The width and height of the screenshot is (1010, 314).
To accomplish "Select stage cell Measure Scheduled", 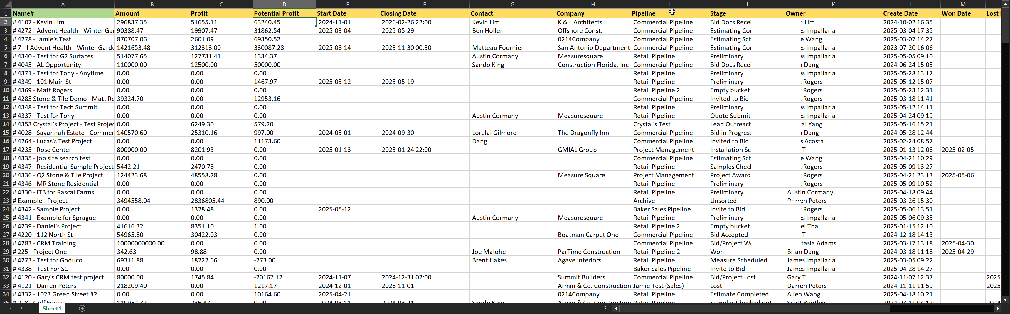I will tap(747, 260).
